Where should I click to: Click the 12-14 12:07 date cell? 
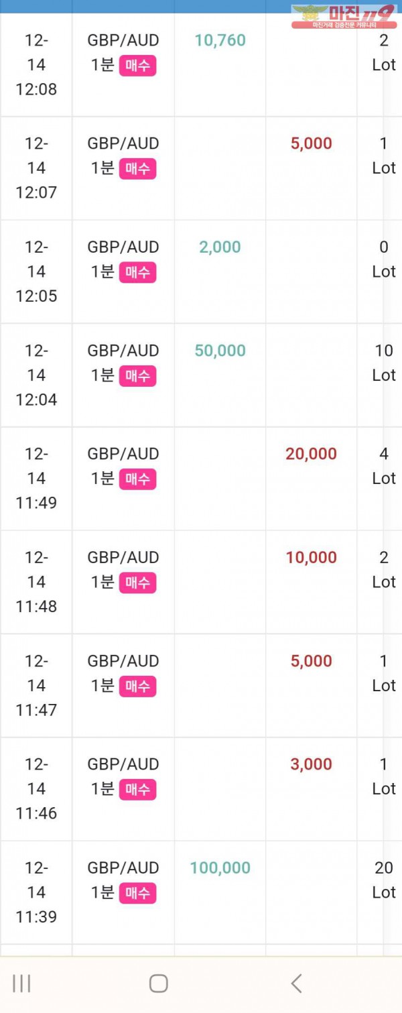coord(36,168)
